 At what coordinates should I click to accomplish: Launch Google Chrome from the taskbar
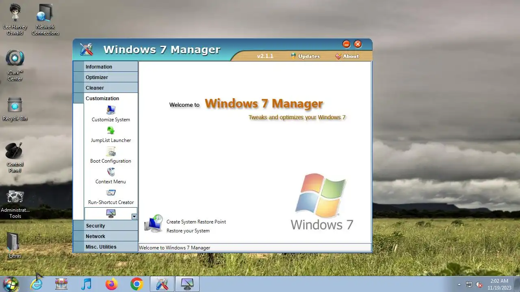click(x=137, y=284)
